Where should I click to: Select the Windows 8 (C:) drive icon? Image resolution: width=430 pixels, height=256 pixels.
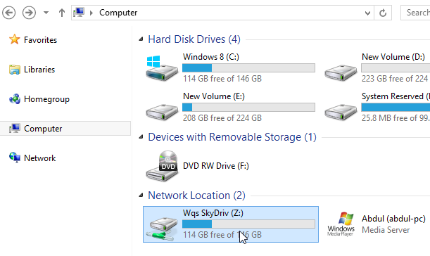(162, 68)
